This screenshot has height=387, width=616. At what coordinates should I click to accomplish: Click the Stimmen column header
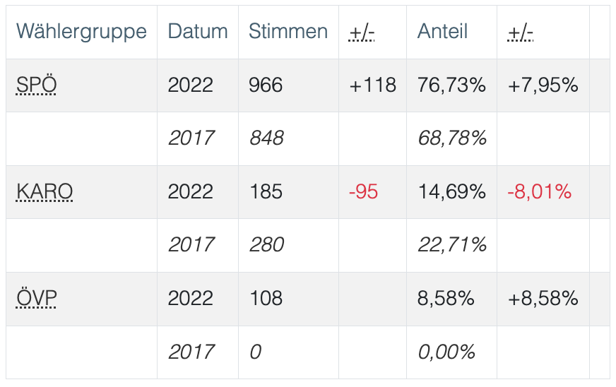[288, 32]
